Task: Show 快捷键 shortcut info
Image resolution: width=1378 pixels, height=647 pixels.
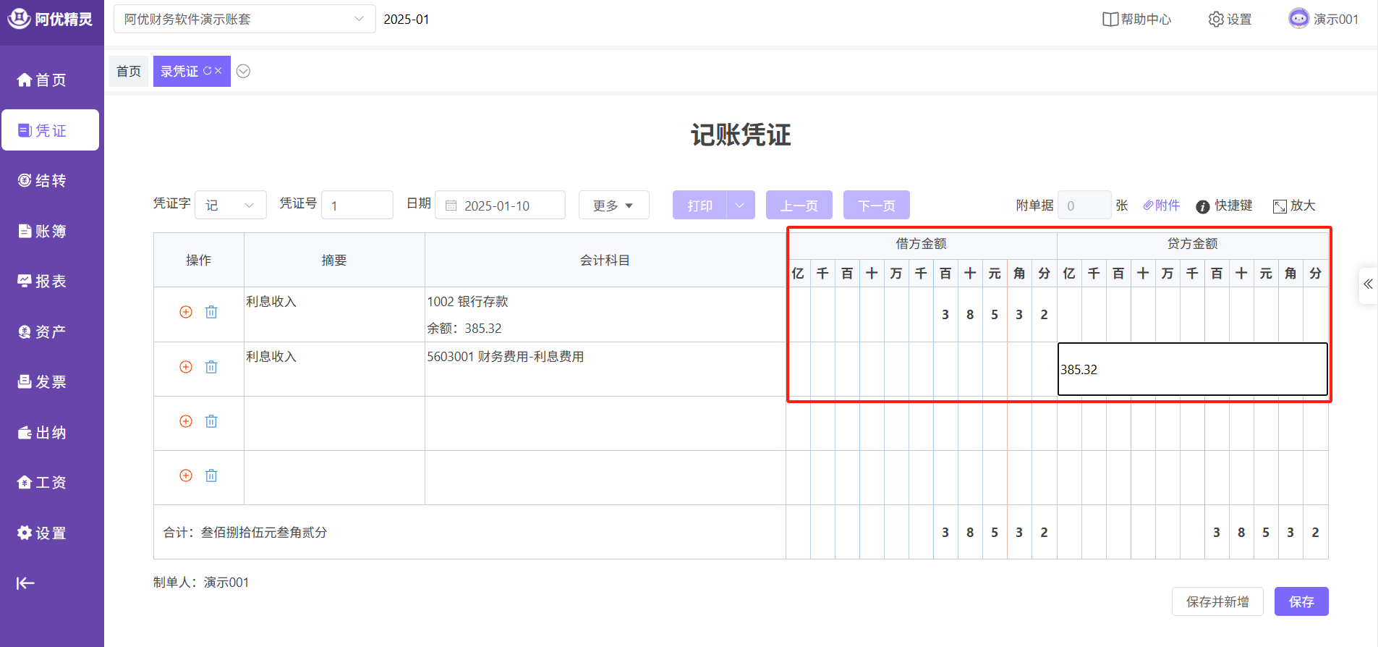Action: tap(1224, 206)
